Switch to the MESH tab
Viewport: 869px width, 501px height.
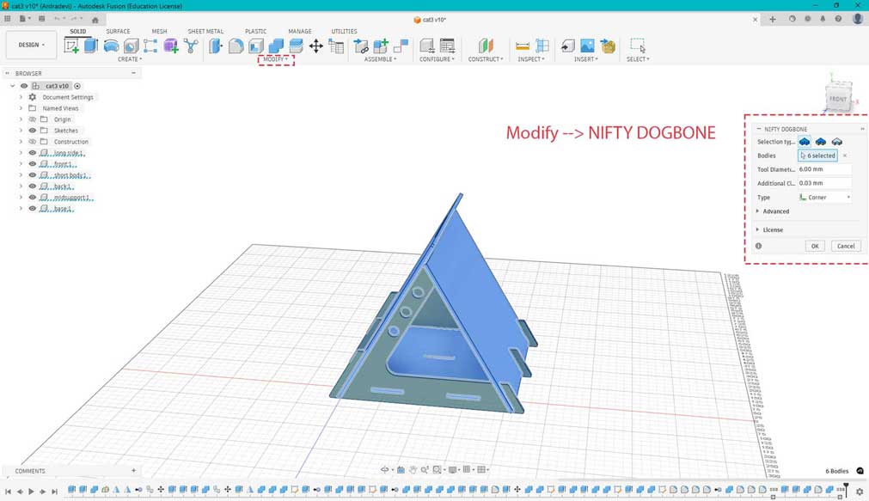point(159,32)
